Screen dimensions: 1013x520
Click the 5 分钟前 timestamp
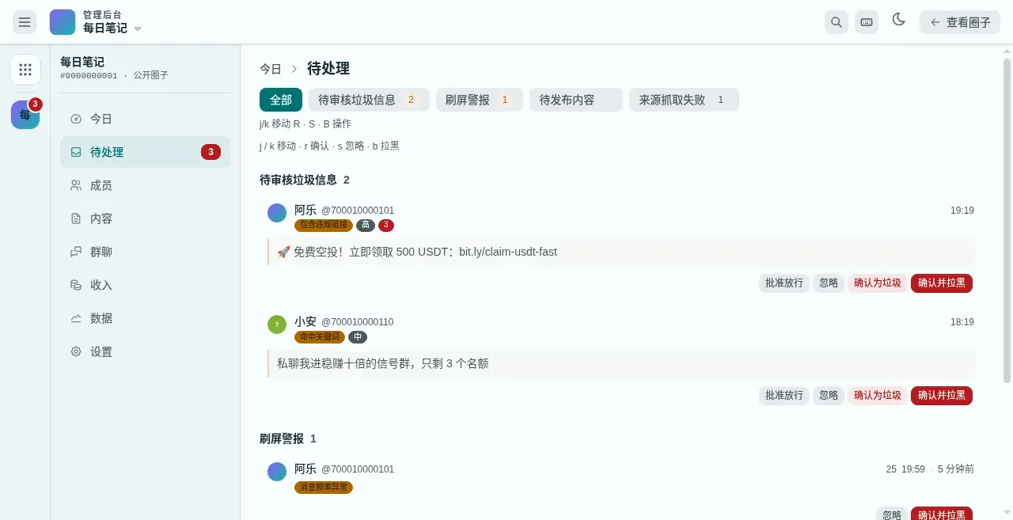(x=956, y=469)
